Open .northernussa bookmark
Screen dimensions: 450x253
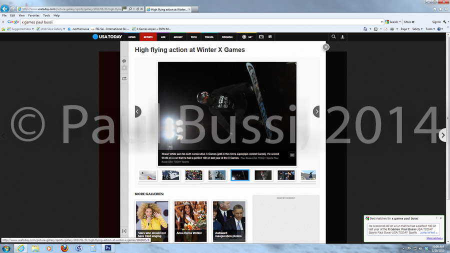pos(78,29)
